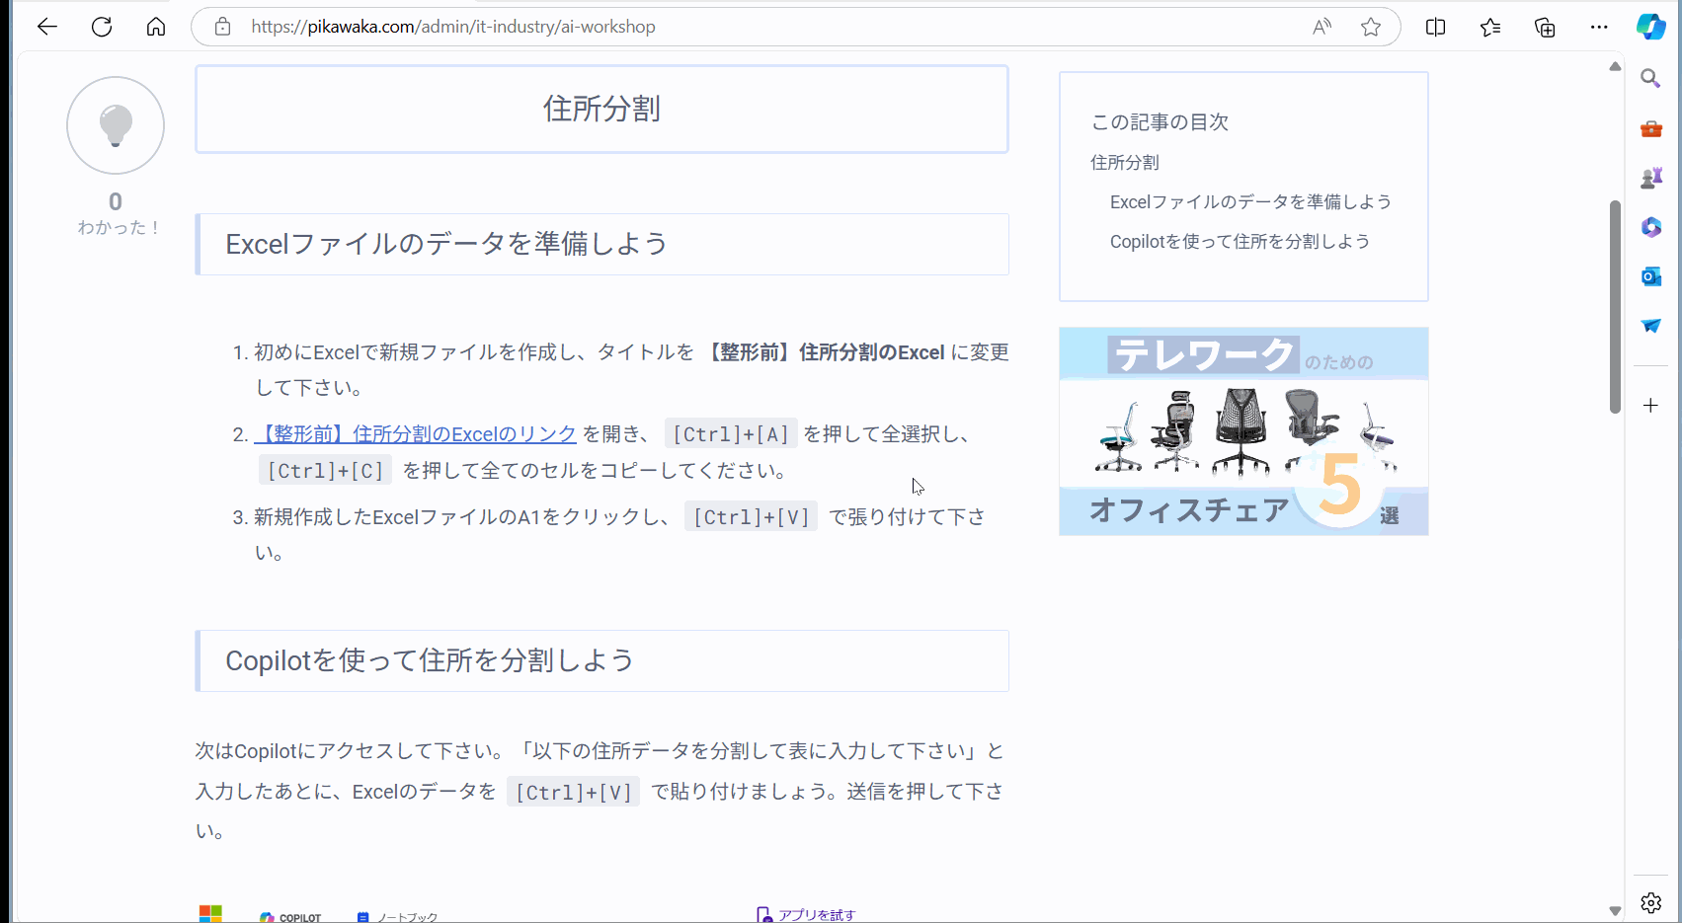Click the page scroll down arrow
Viewport: 1682px width, 923px height.
tap(1615, 910)
